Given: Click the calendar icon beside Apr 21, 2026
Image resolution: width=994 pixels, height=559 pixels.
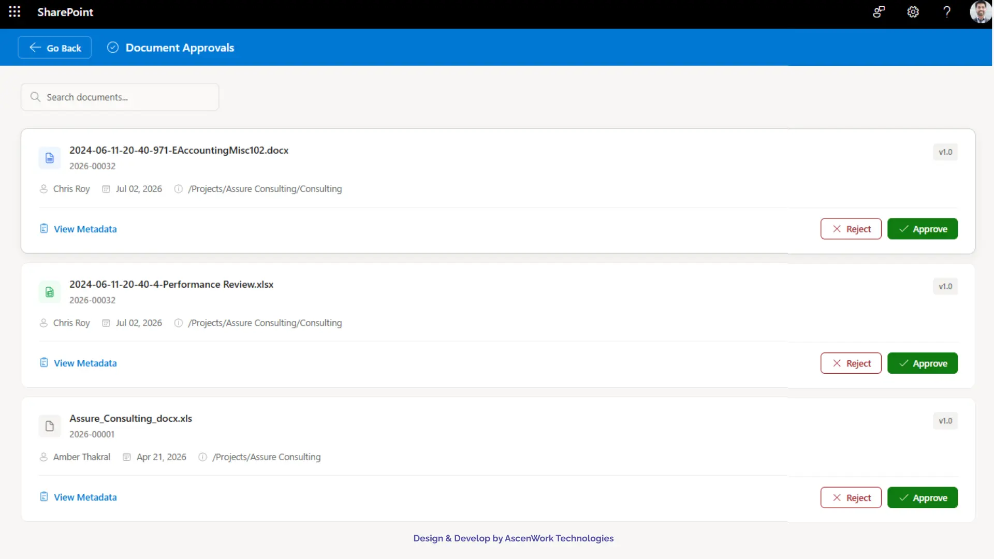Looking at the screenshot, I should tap(127, 457).
